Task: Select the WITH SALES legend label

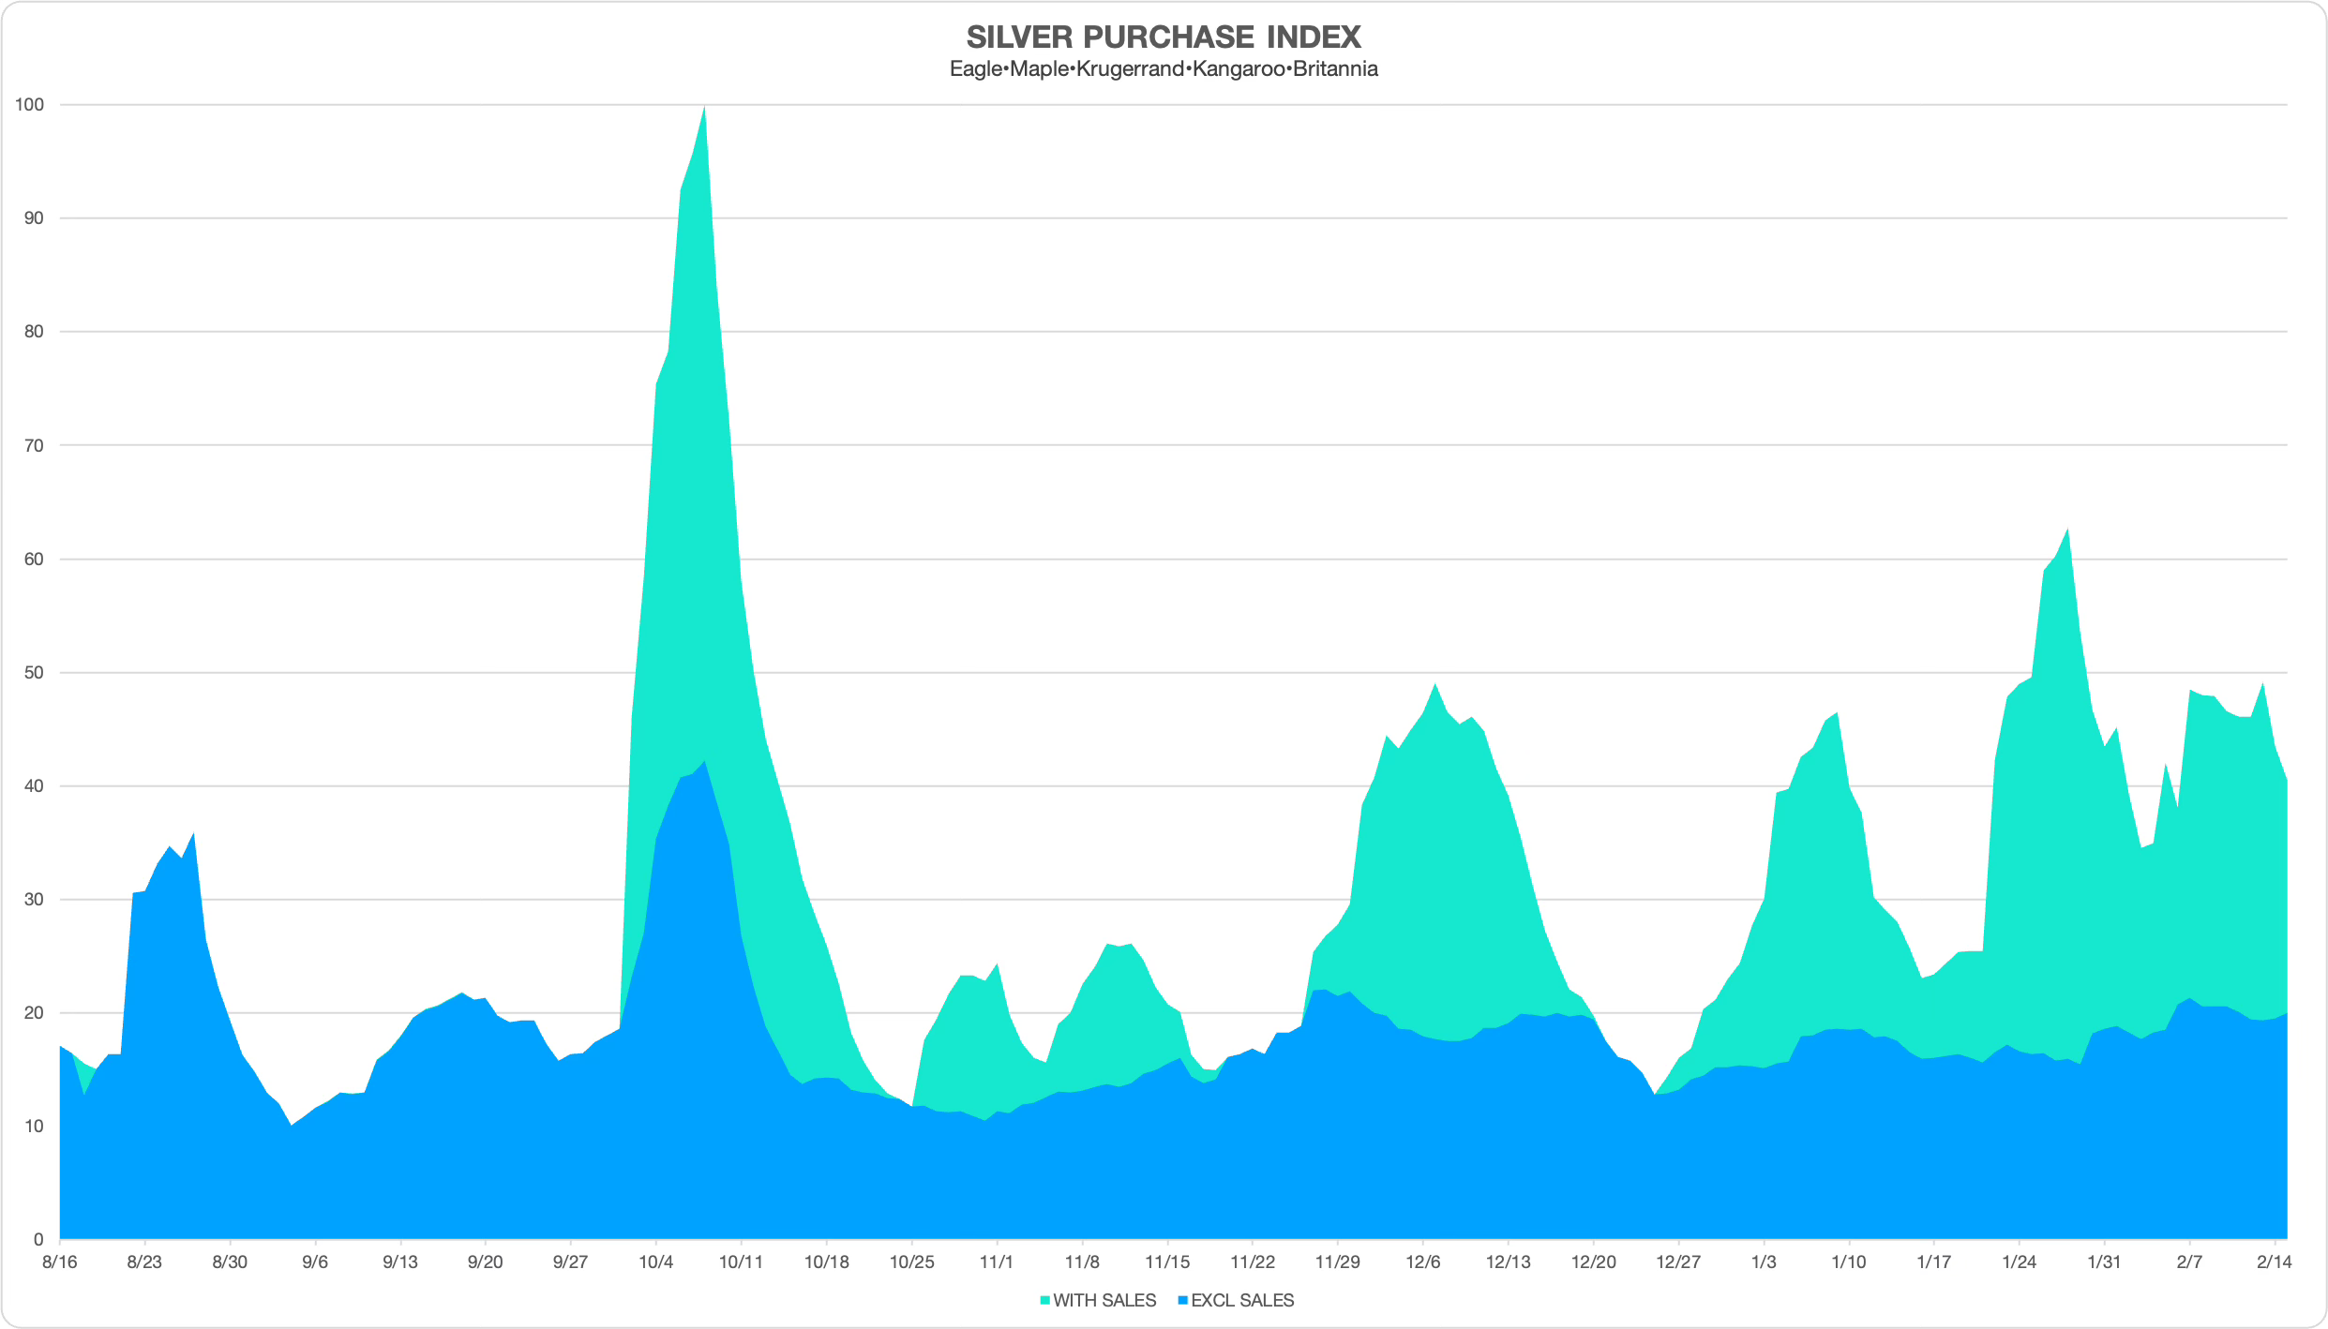Action: [x=1104, y=1301]
